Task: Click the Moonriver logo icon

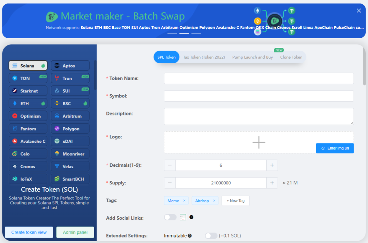Action: coord(57,154)
